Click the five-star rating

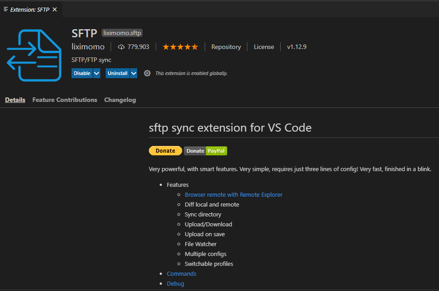[180, 47]
